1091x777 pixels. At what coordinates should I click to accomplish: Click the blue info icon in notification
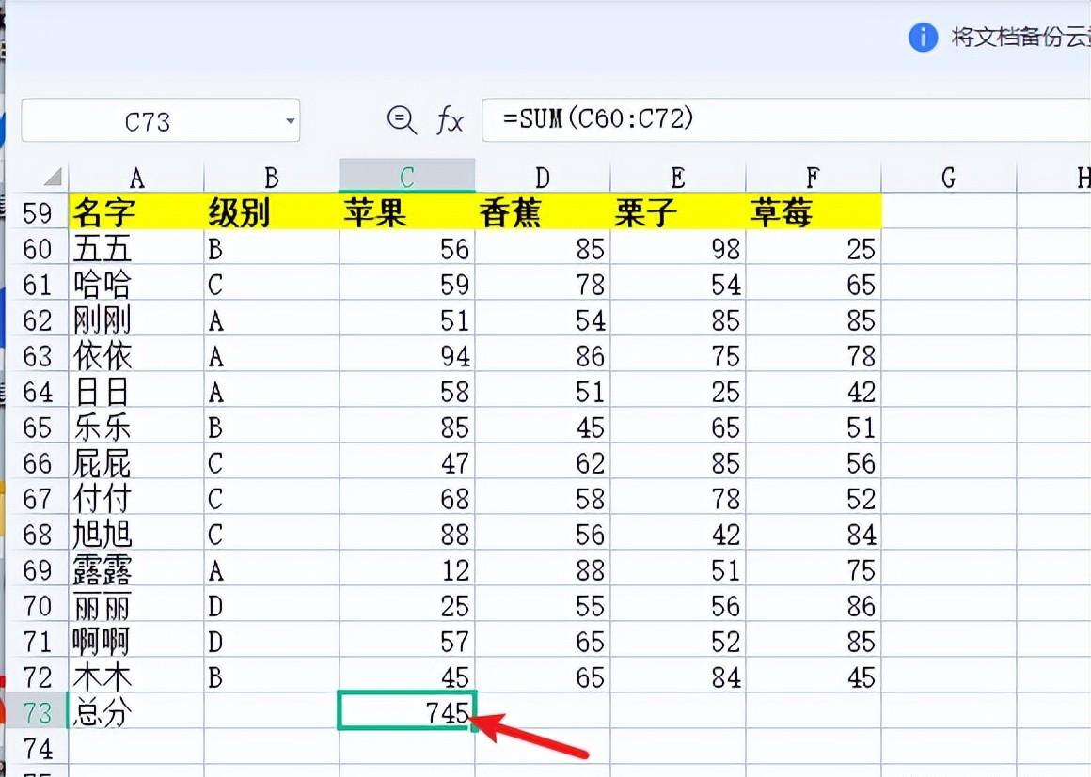tap(924, 36)
